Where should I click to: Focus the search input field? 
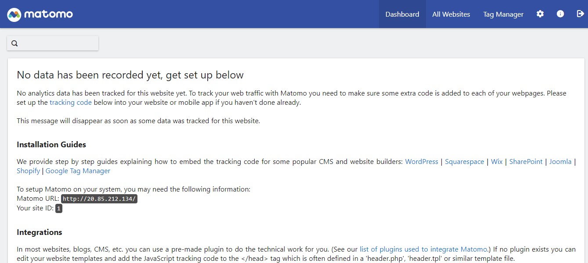(x=57, y=43)
